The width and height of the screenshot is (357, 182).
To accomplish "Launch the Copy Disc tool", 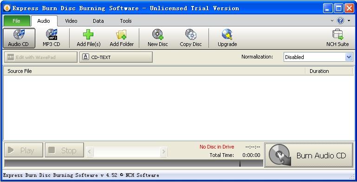I will (x=190, y=38).
